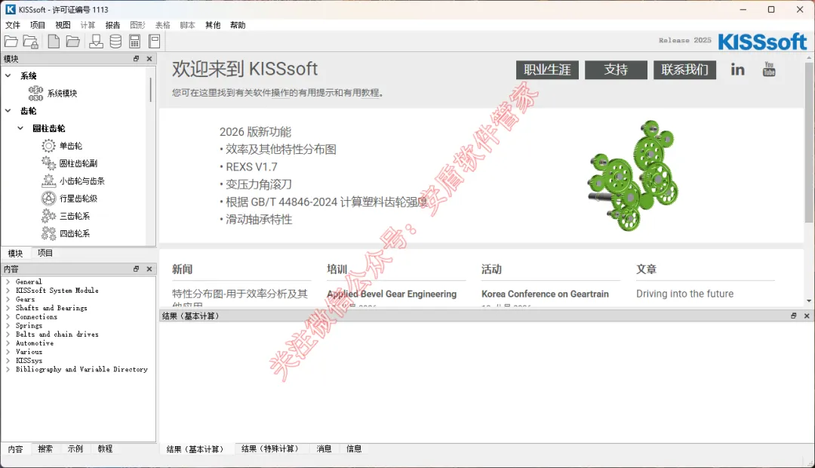
Task: Switch to the 消息 tab
Action: [324, 449]
